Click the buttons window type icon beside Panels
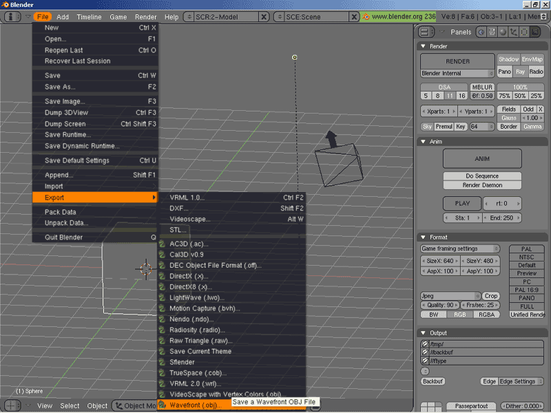The width and height of the screenshot is (551, 413). (426, 32)
